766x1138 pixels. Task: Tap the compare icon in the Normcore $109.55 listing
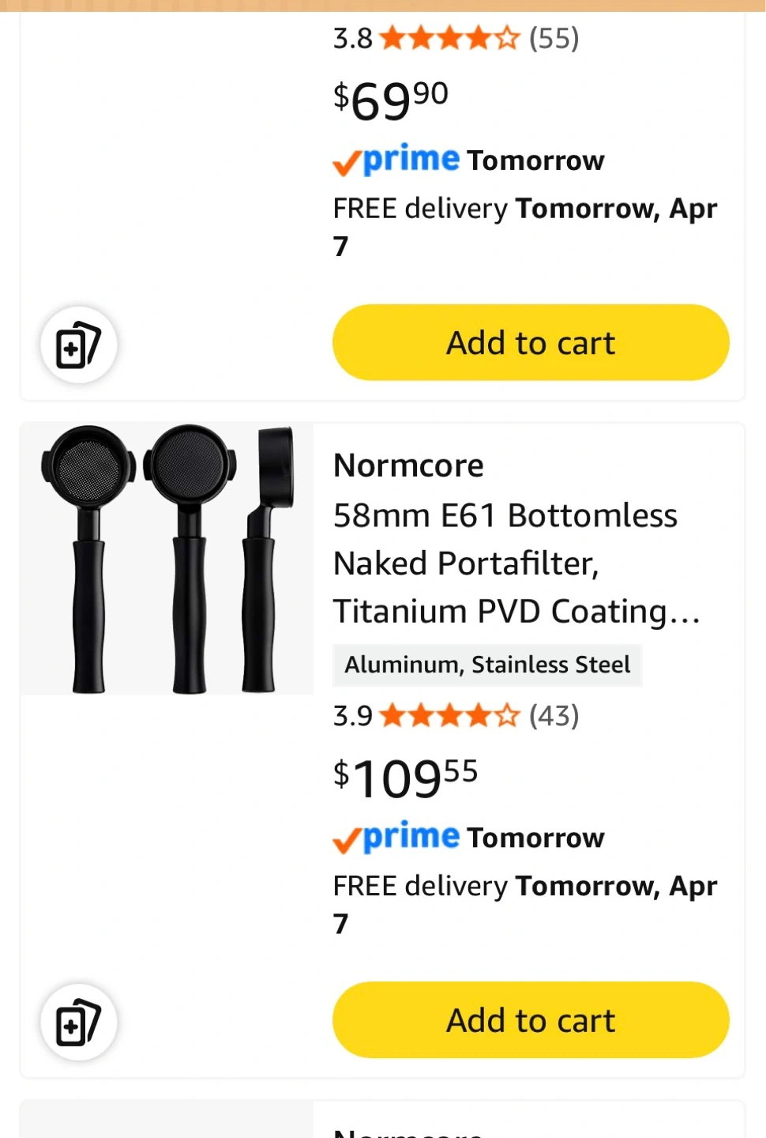click(x=78, y=1023)
